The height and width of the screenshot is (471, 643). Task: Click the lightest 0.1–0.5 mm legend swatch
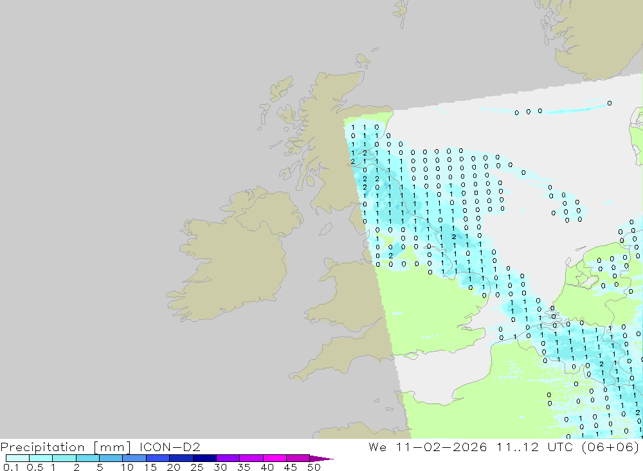(17, 458)
